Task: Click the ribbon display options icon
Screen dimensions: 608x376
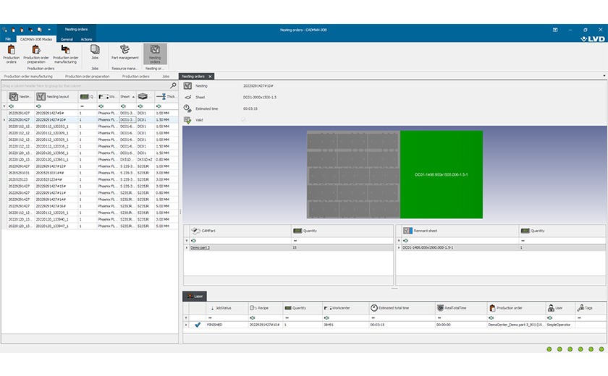Action: click(555, 30)
